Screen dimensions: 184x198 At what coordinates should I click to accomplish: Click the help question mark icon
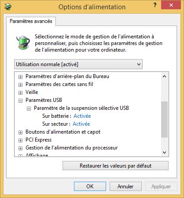point(155,5)
